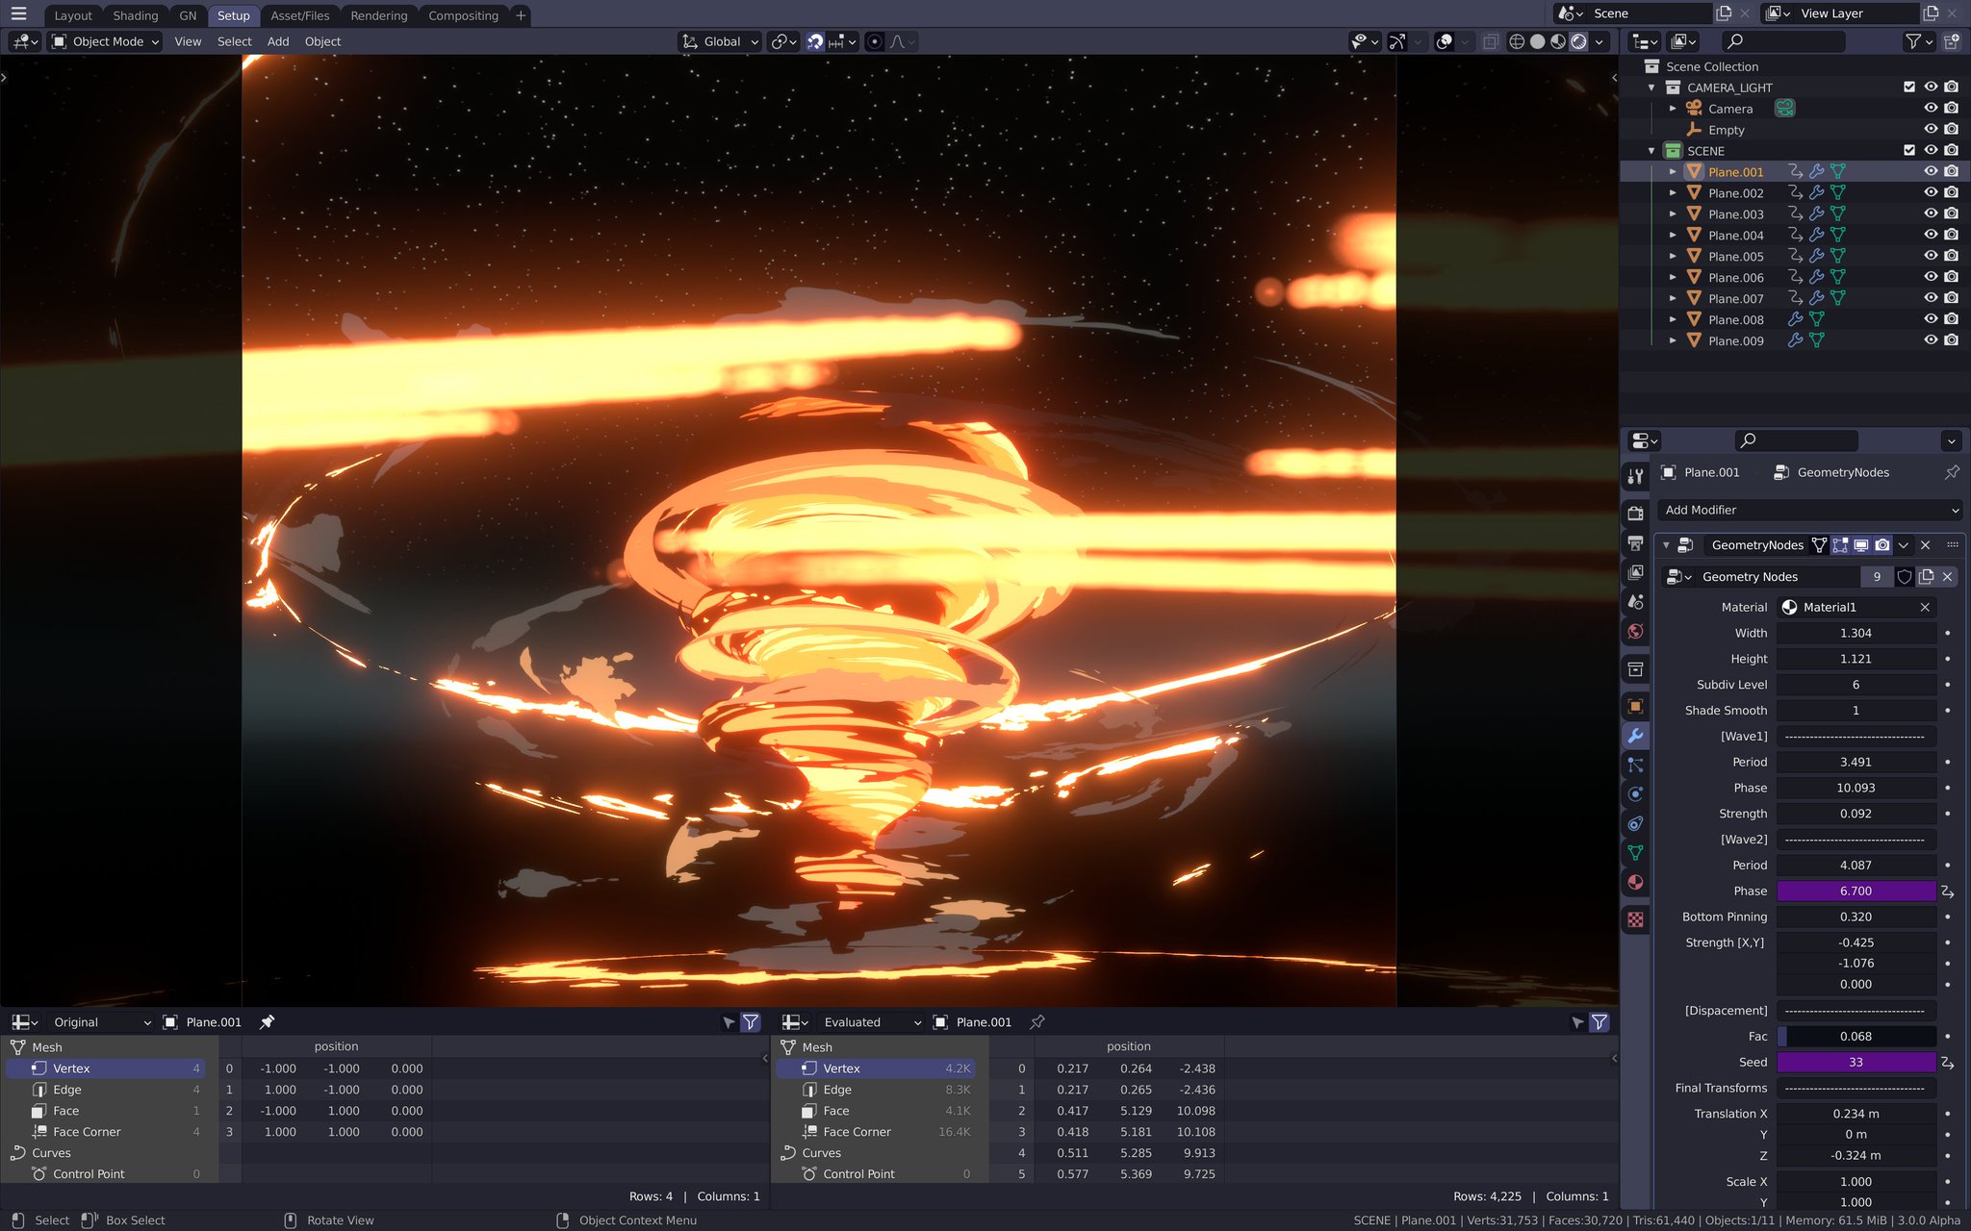
Task: Hide Plane.005 in the viewport
Action: [1932, 256]
